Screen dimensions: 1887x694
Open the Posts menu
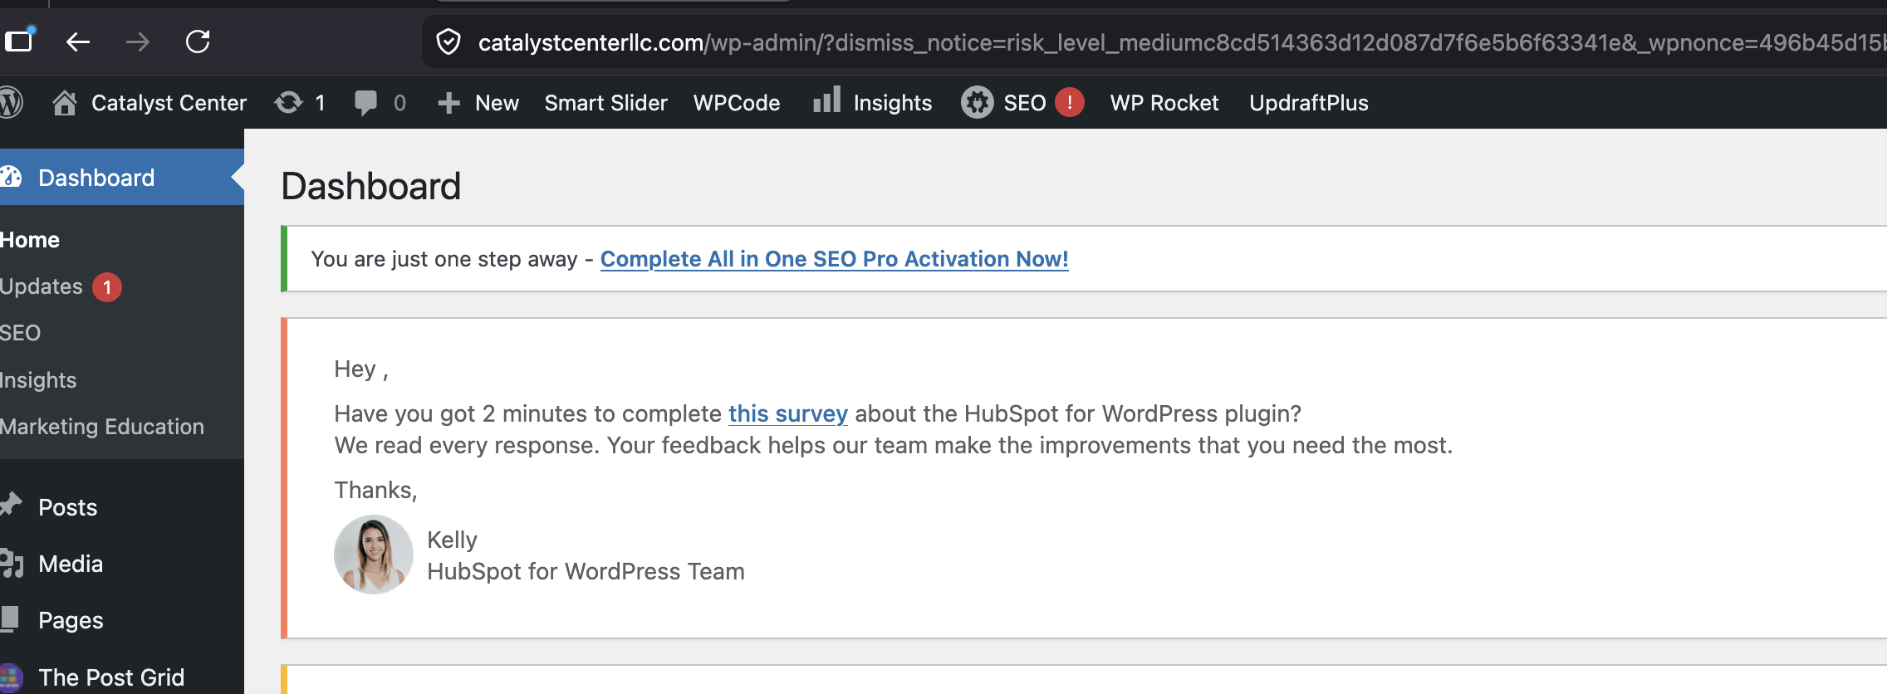tap(67, 507)
